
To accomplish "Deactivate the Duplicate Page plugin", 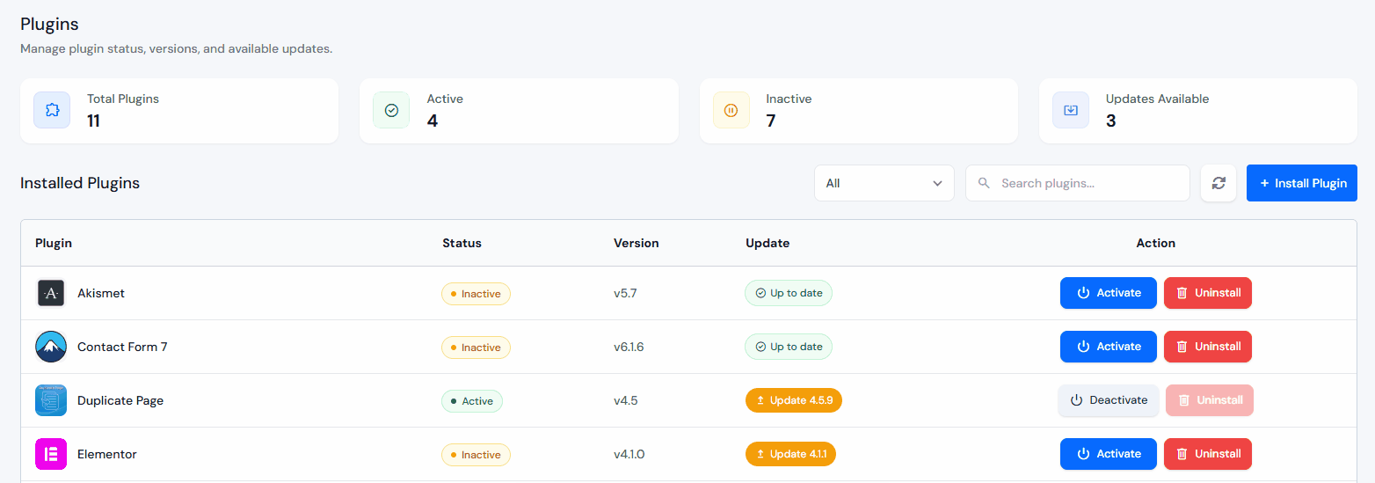I will pyautogui.click(x=1109, y=400).
